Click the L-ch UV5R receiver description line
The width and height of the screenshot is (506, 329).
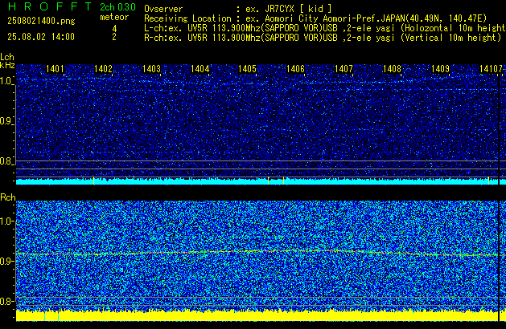coord(325,28)
